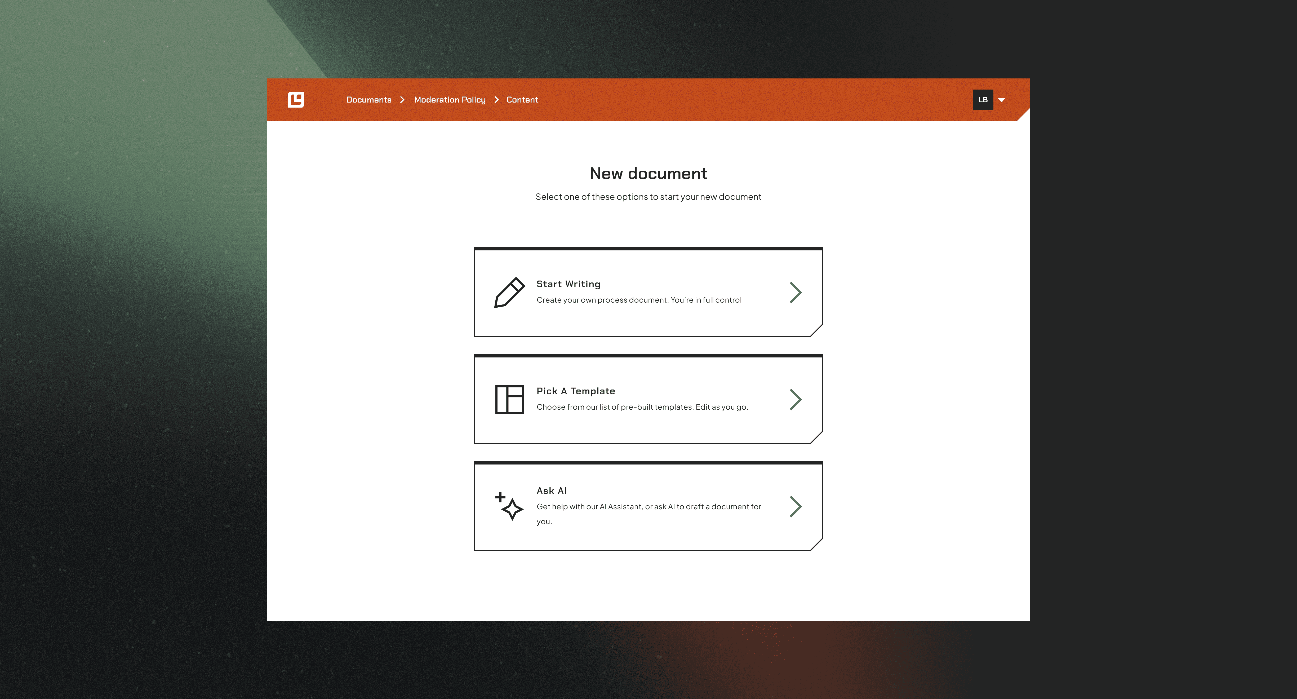Choose the Pick A Template title
Viewport: 1297px width, 699px height.
575,391
